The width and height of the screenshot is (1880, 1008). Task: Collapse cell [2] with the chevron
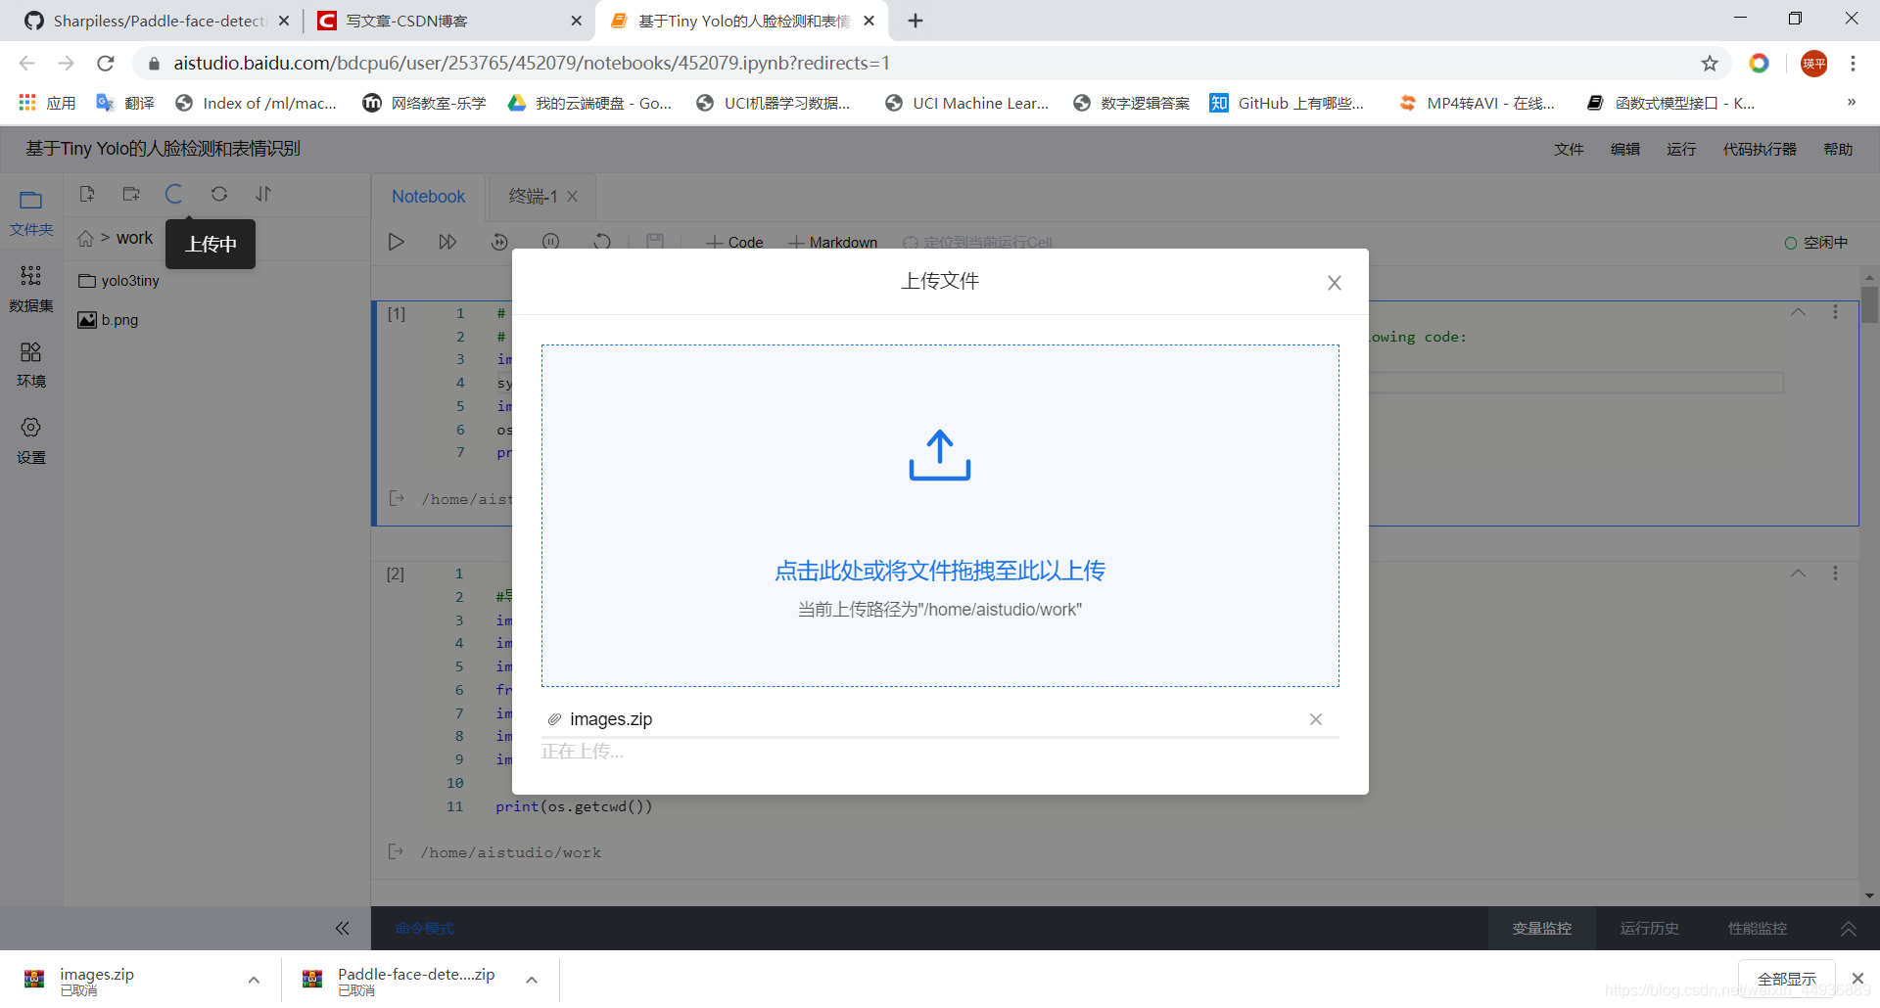1798,573
